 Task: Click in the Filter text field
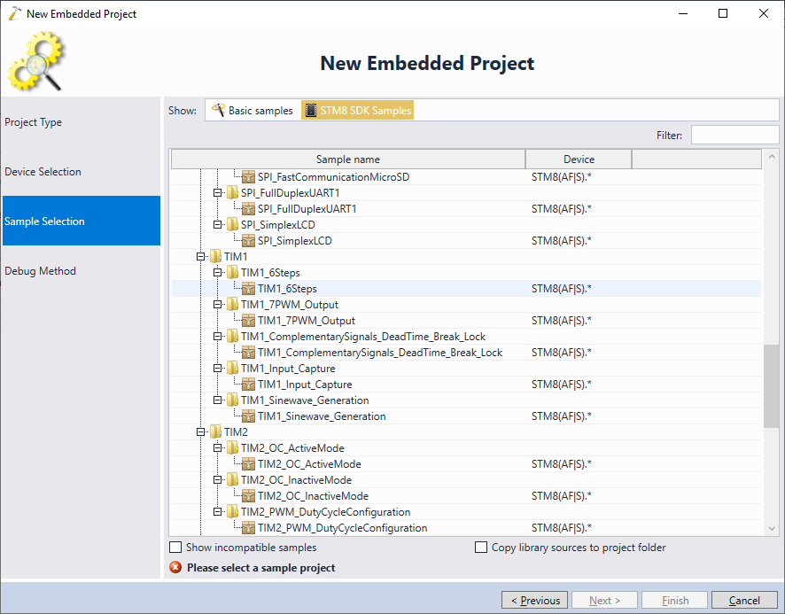tap(734, 136)
